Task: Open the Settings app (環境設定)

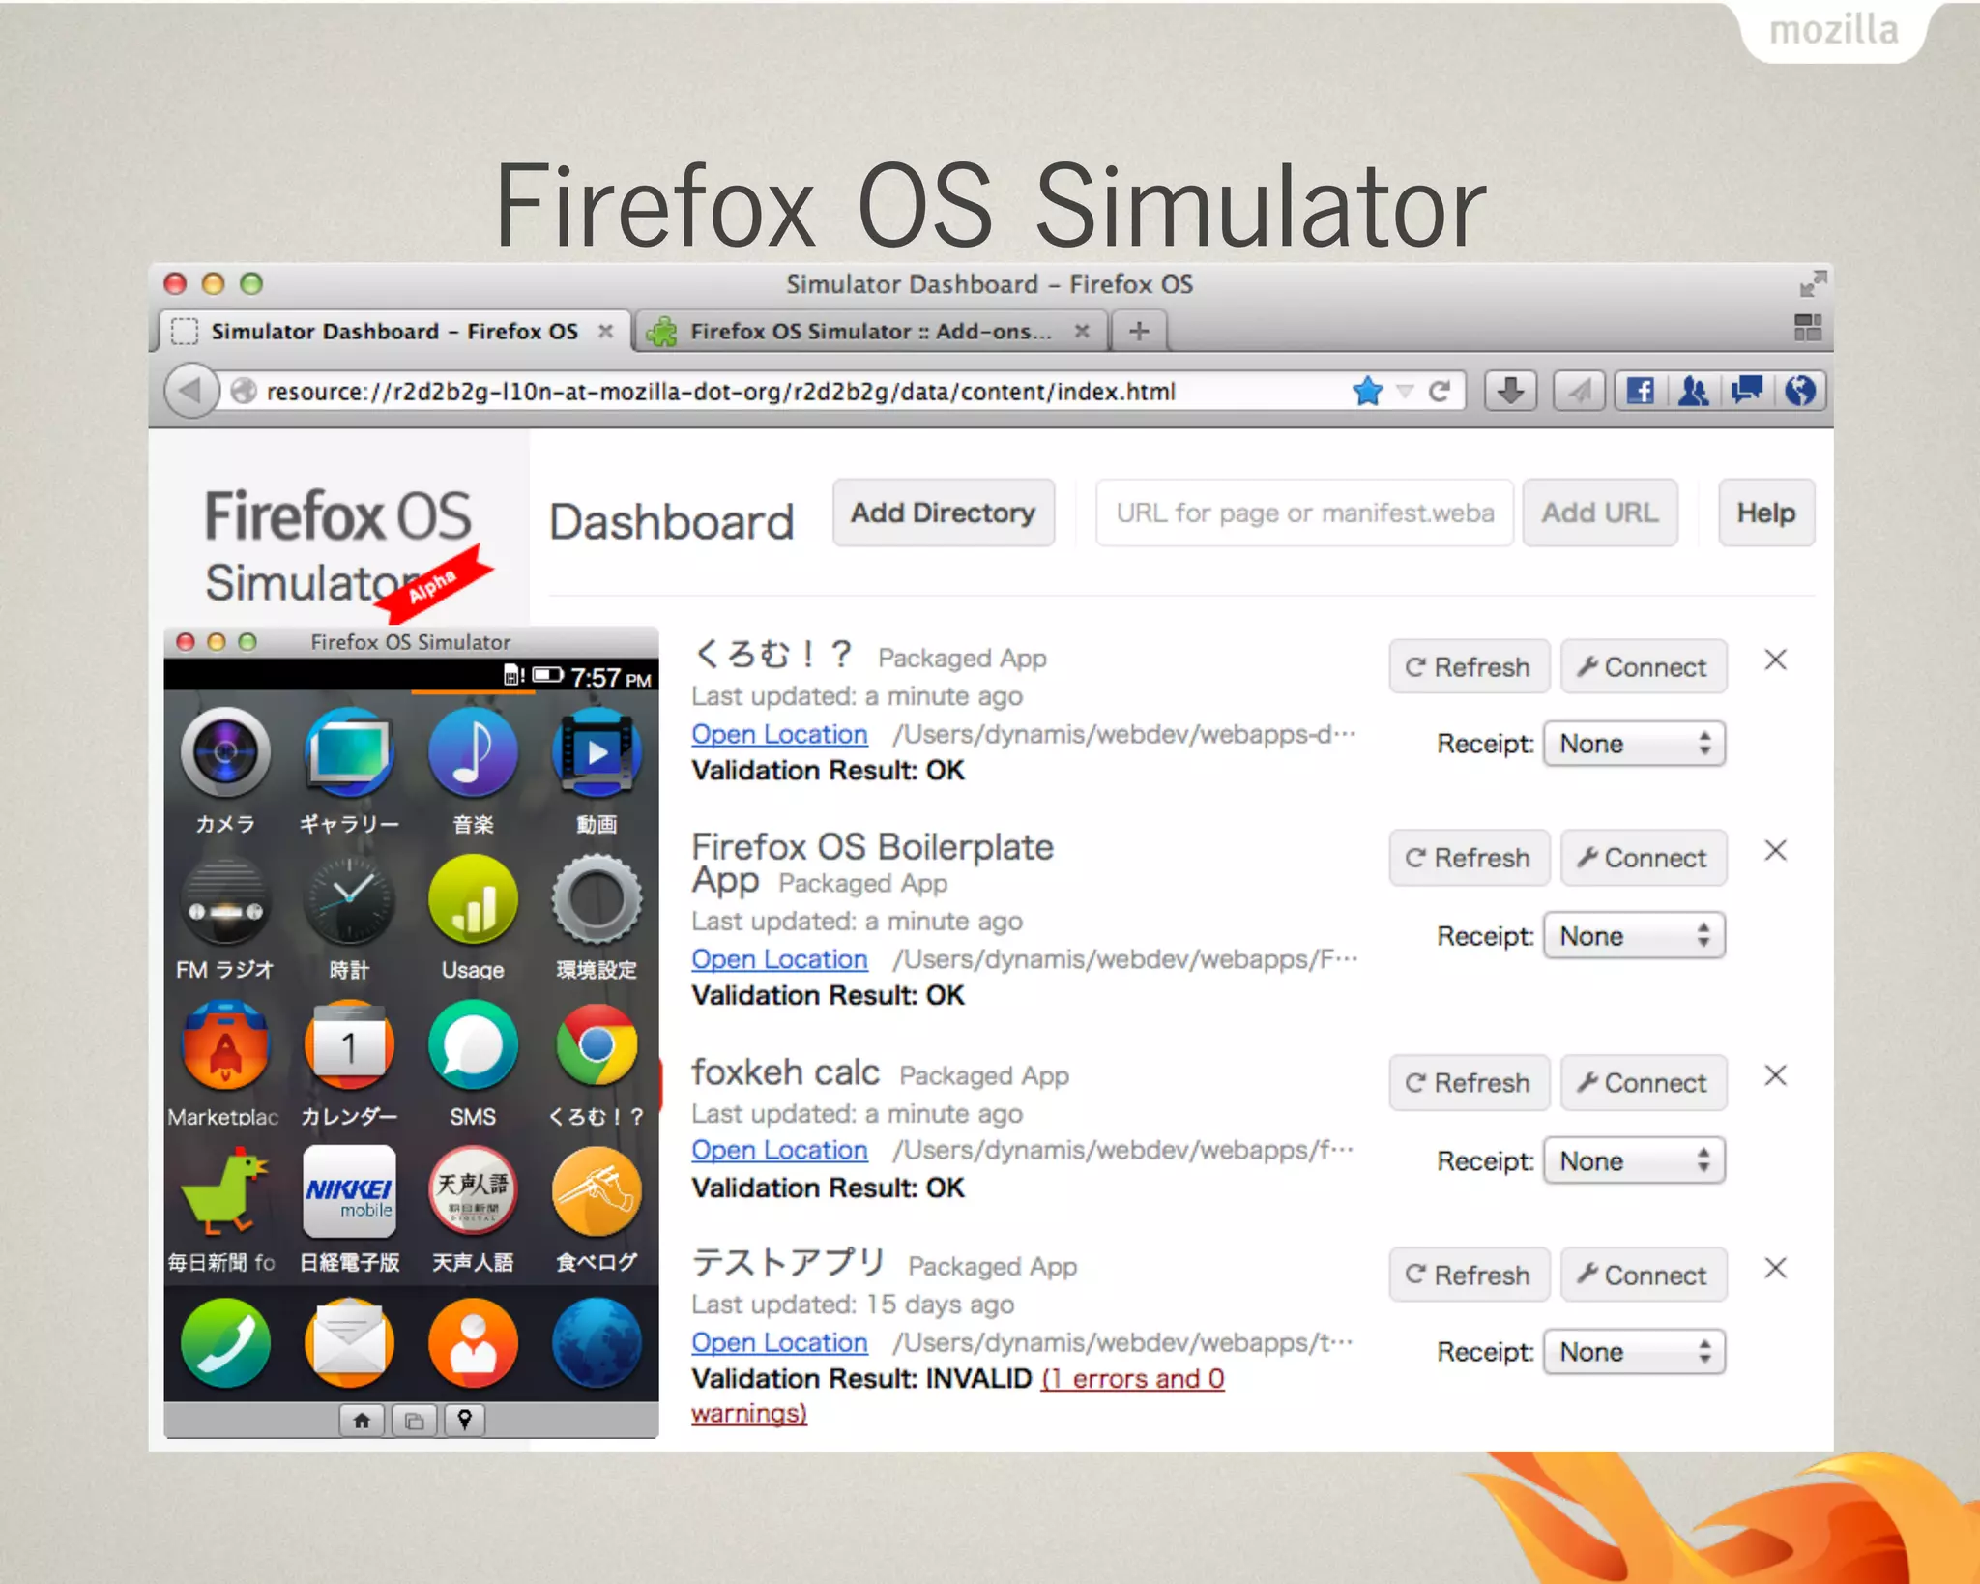Action: tap(597, 900)
